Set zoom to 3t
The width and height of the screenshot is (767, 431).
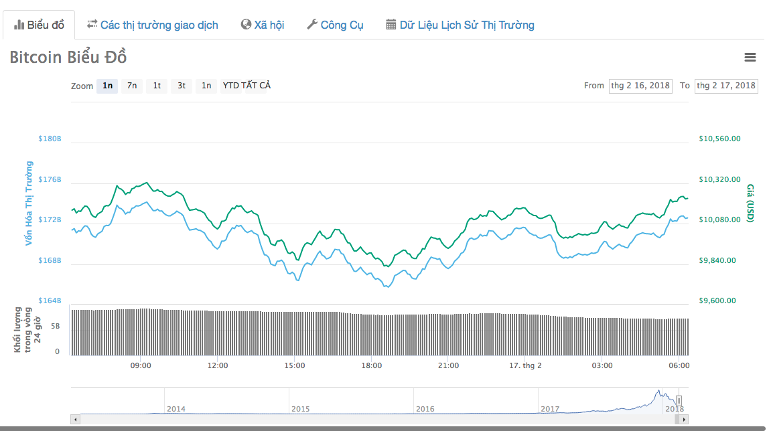(182, 86)
